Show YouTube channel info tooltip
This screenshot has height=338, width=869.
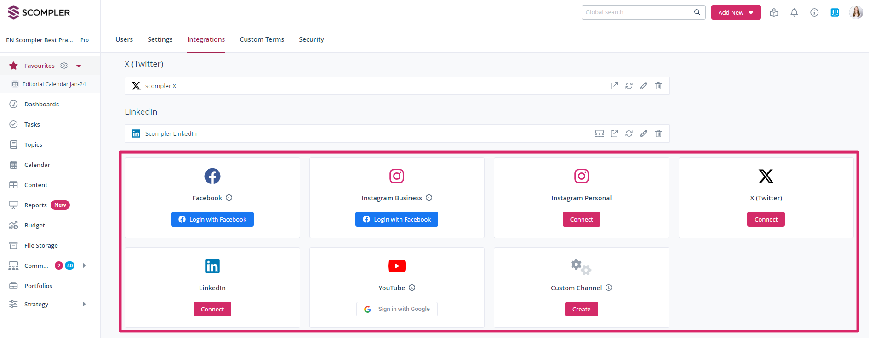tap(412, 288)
